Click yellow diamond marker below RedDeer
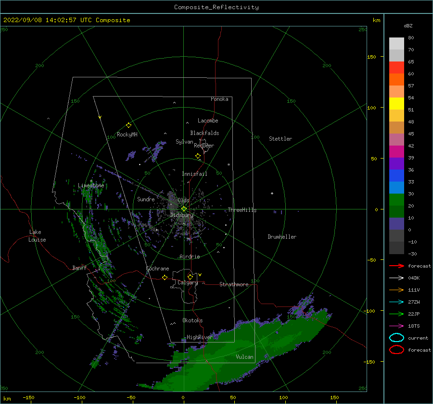This screenshot has width=433, height=404. point(198,156)
